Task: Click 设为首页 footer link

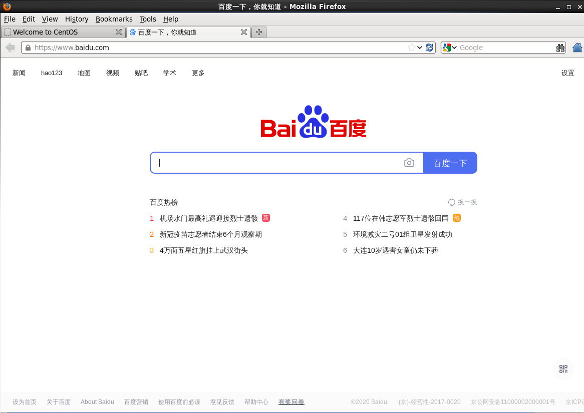Action: click(24, 402)
